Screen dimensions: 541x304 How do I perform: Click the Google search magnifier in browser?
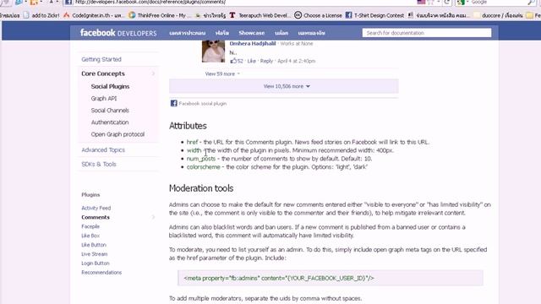[531, 3]
